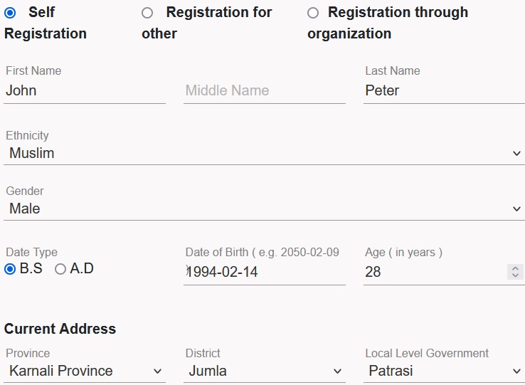Select Registration through organization radio option
The width and height of the screenshot is (525, 385).
pos(313,13)
